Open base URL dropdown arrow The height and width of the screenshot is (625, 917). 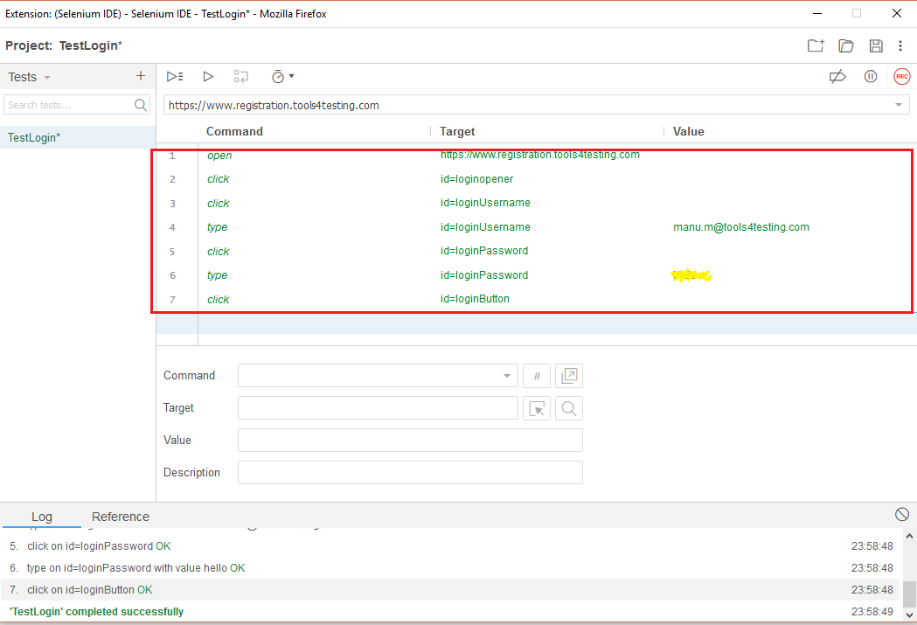[x=899, y=105]
